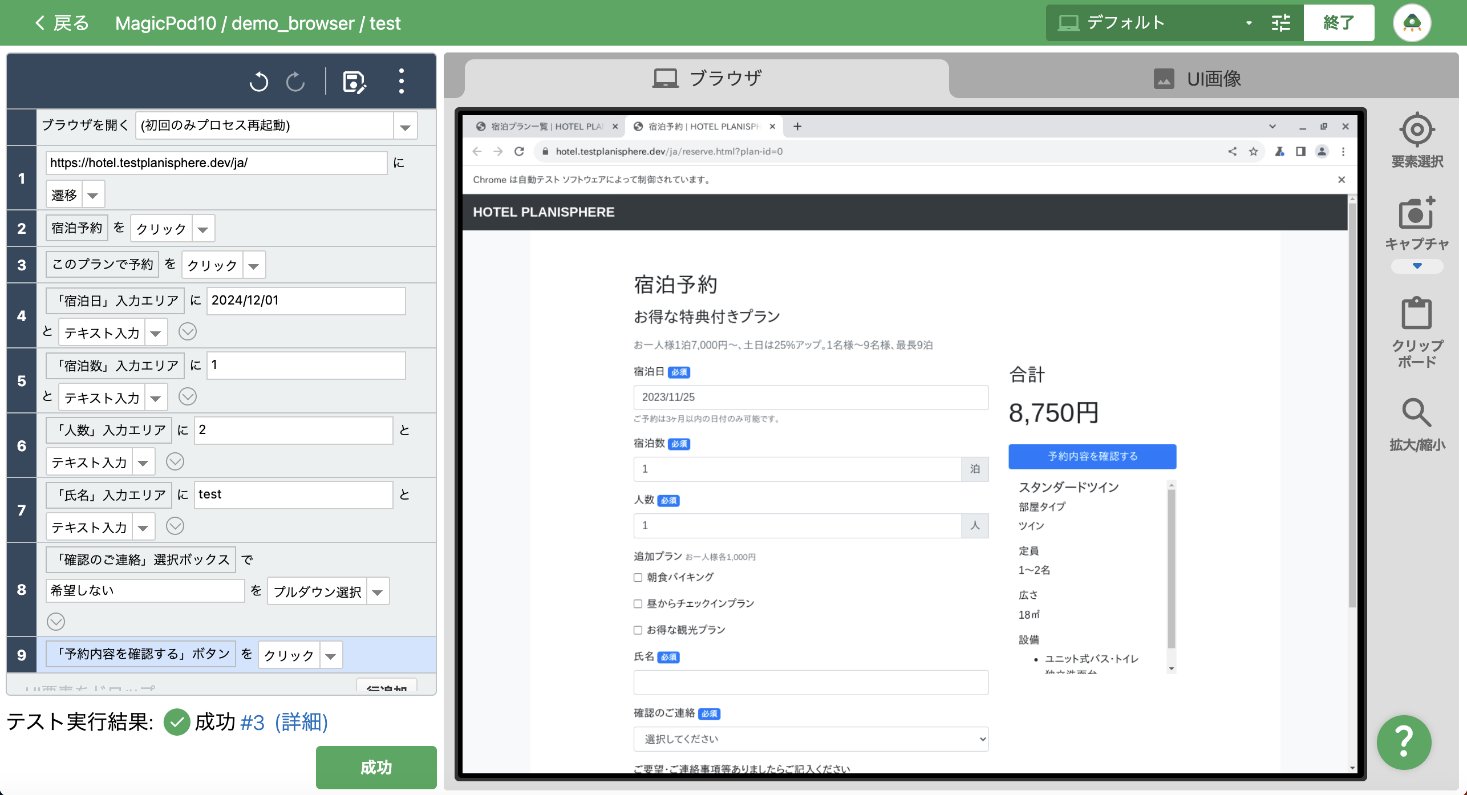1467x795 pixels.
Task: Click the #3 test run link
Action: [x=253, y=723]
